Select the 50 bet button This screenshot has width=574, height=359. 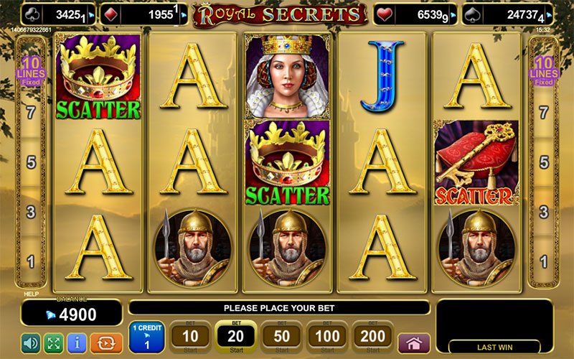click(281, 337)
